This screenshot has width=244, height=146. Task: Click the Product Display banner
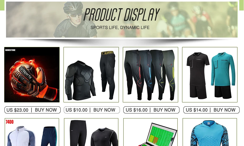coord(122,19)
